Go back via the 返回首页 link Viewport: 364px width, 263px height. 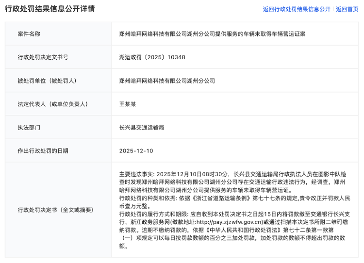(347, 9)
